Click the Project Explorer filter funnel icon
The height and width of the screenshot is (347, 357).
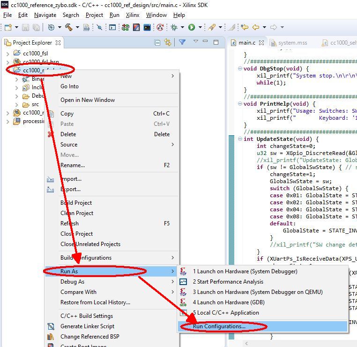coord(182,42)
